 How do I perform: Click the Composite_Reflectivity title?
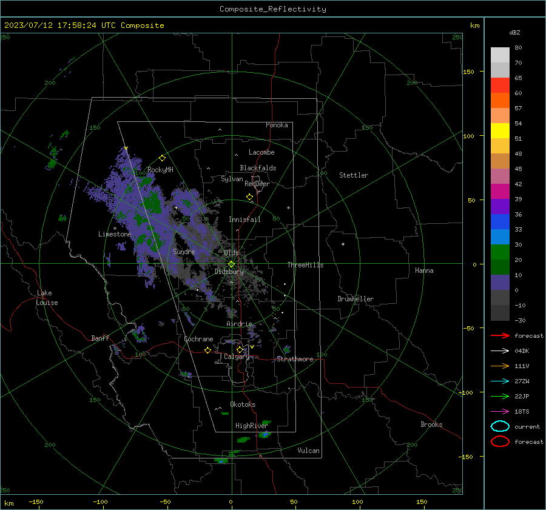(x=272, y=9)
